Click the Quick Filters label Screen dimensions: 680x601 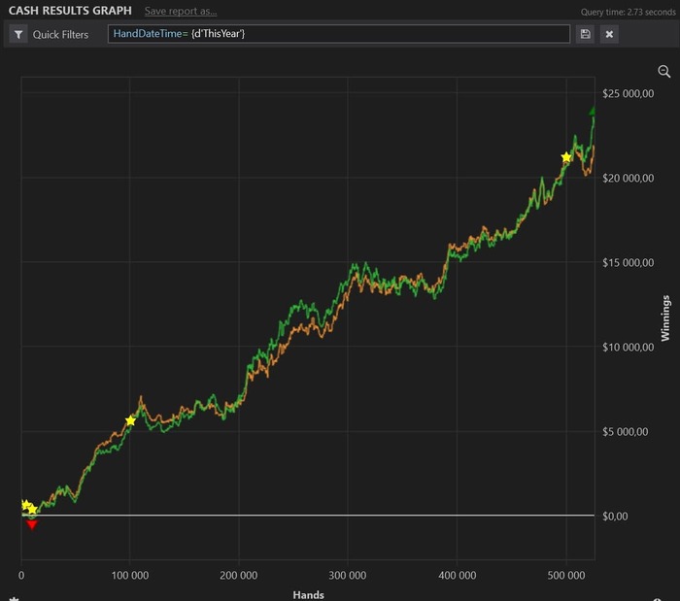(x=60, y=34)
